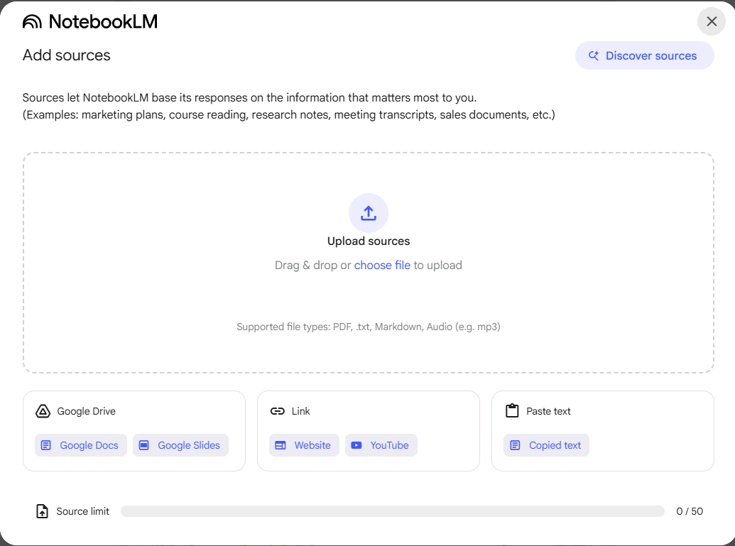Image resolution: width=735 pixels, height=546 pixels.
Task: Click the choose file link
Action: pyautogui.click(x=382, y=266)
